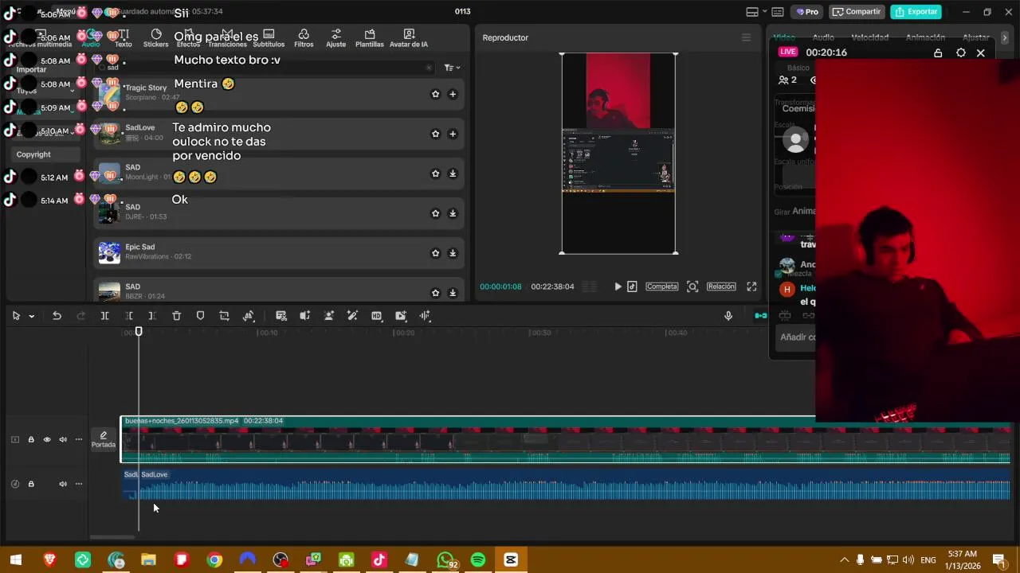The image size is (1020, 573).
Task: Delete right of playhead with trim-right tool
Action: point(152,316)
